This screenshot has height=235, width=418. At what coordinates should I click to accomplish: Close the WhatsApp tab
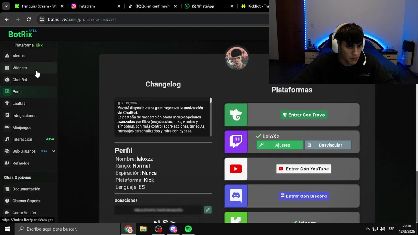point(232,6)
